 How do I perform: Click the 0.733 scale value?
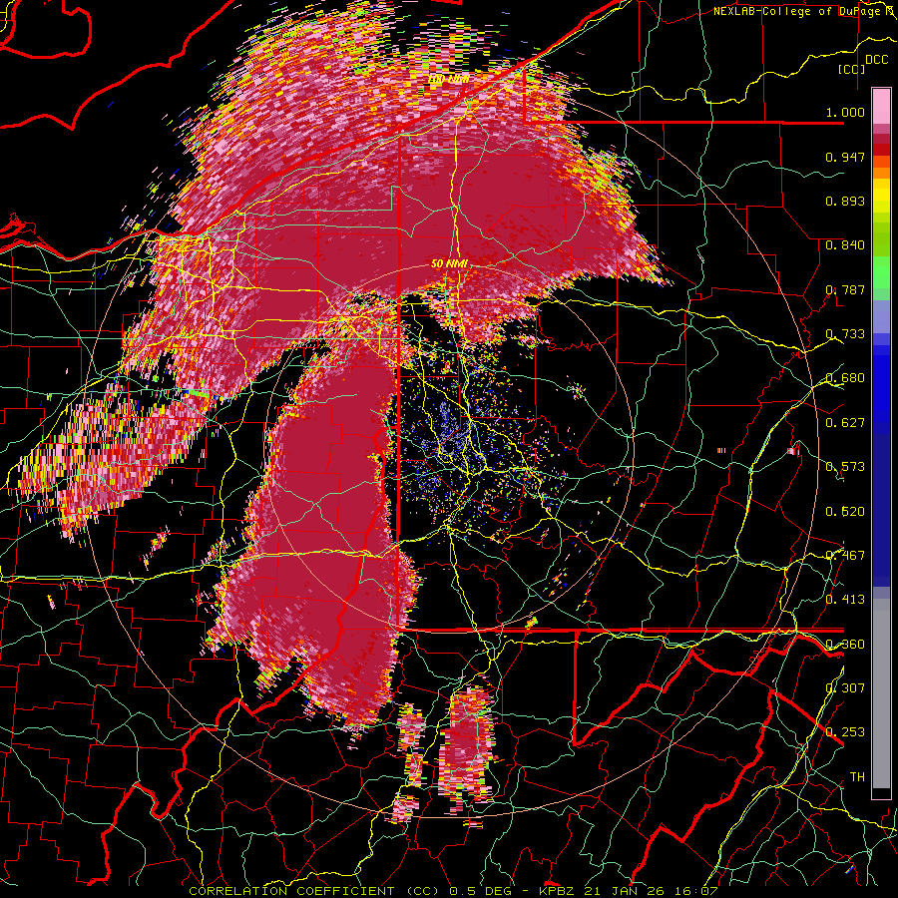click(845, 334)
